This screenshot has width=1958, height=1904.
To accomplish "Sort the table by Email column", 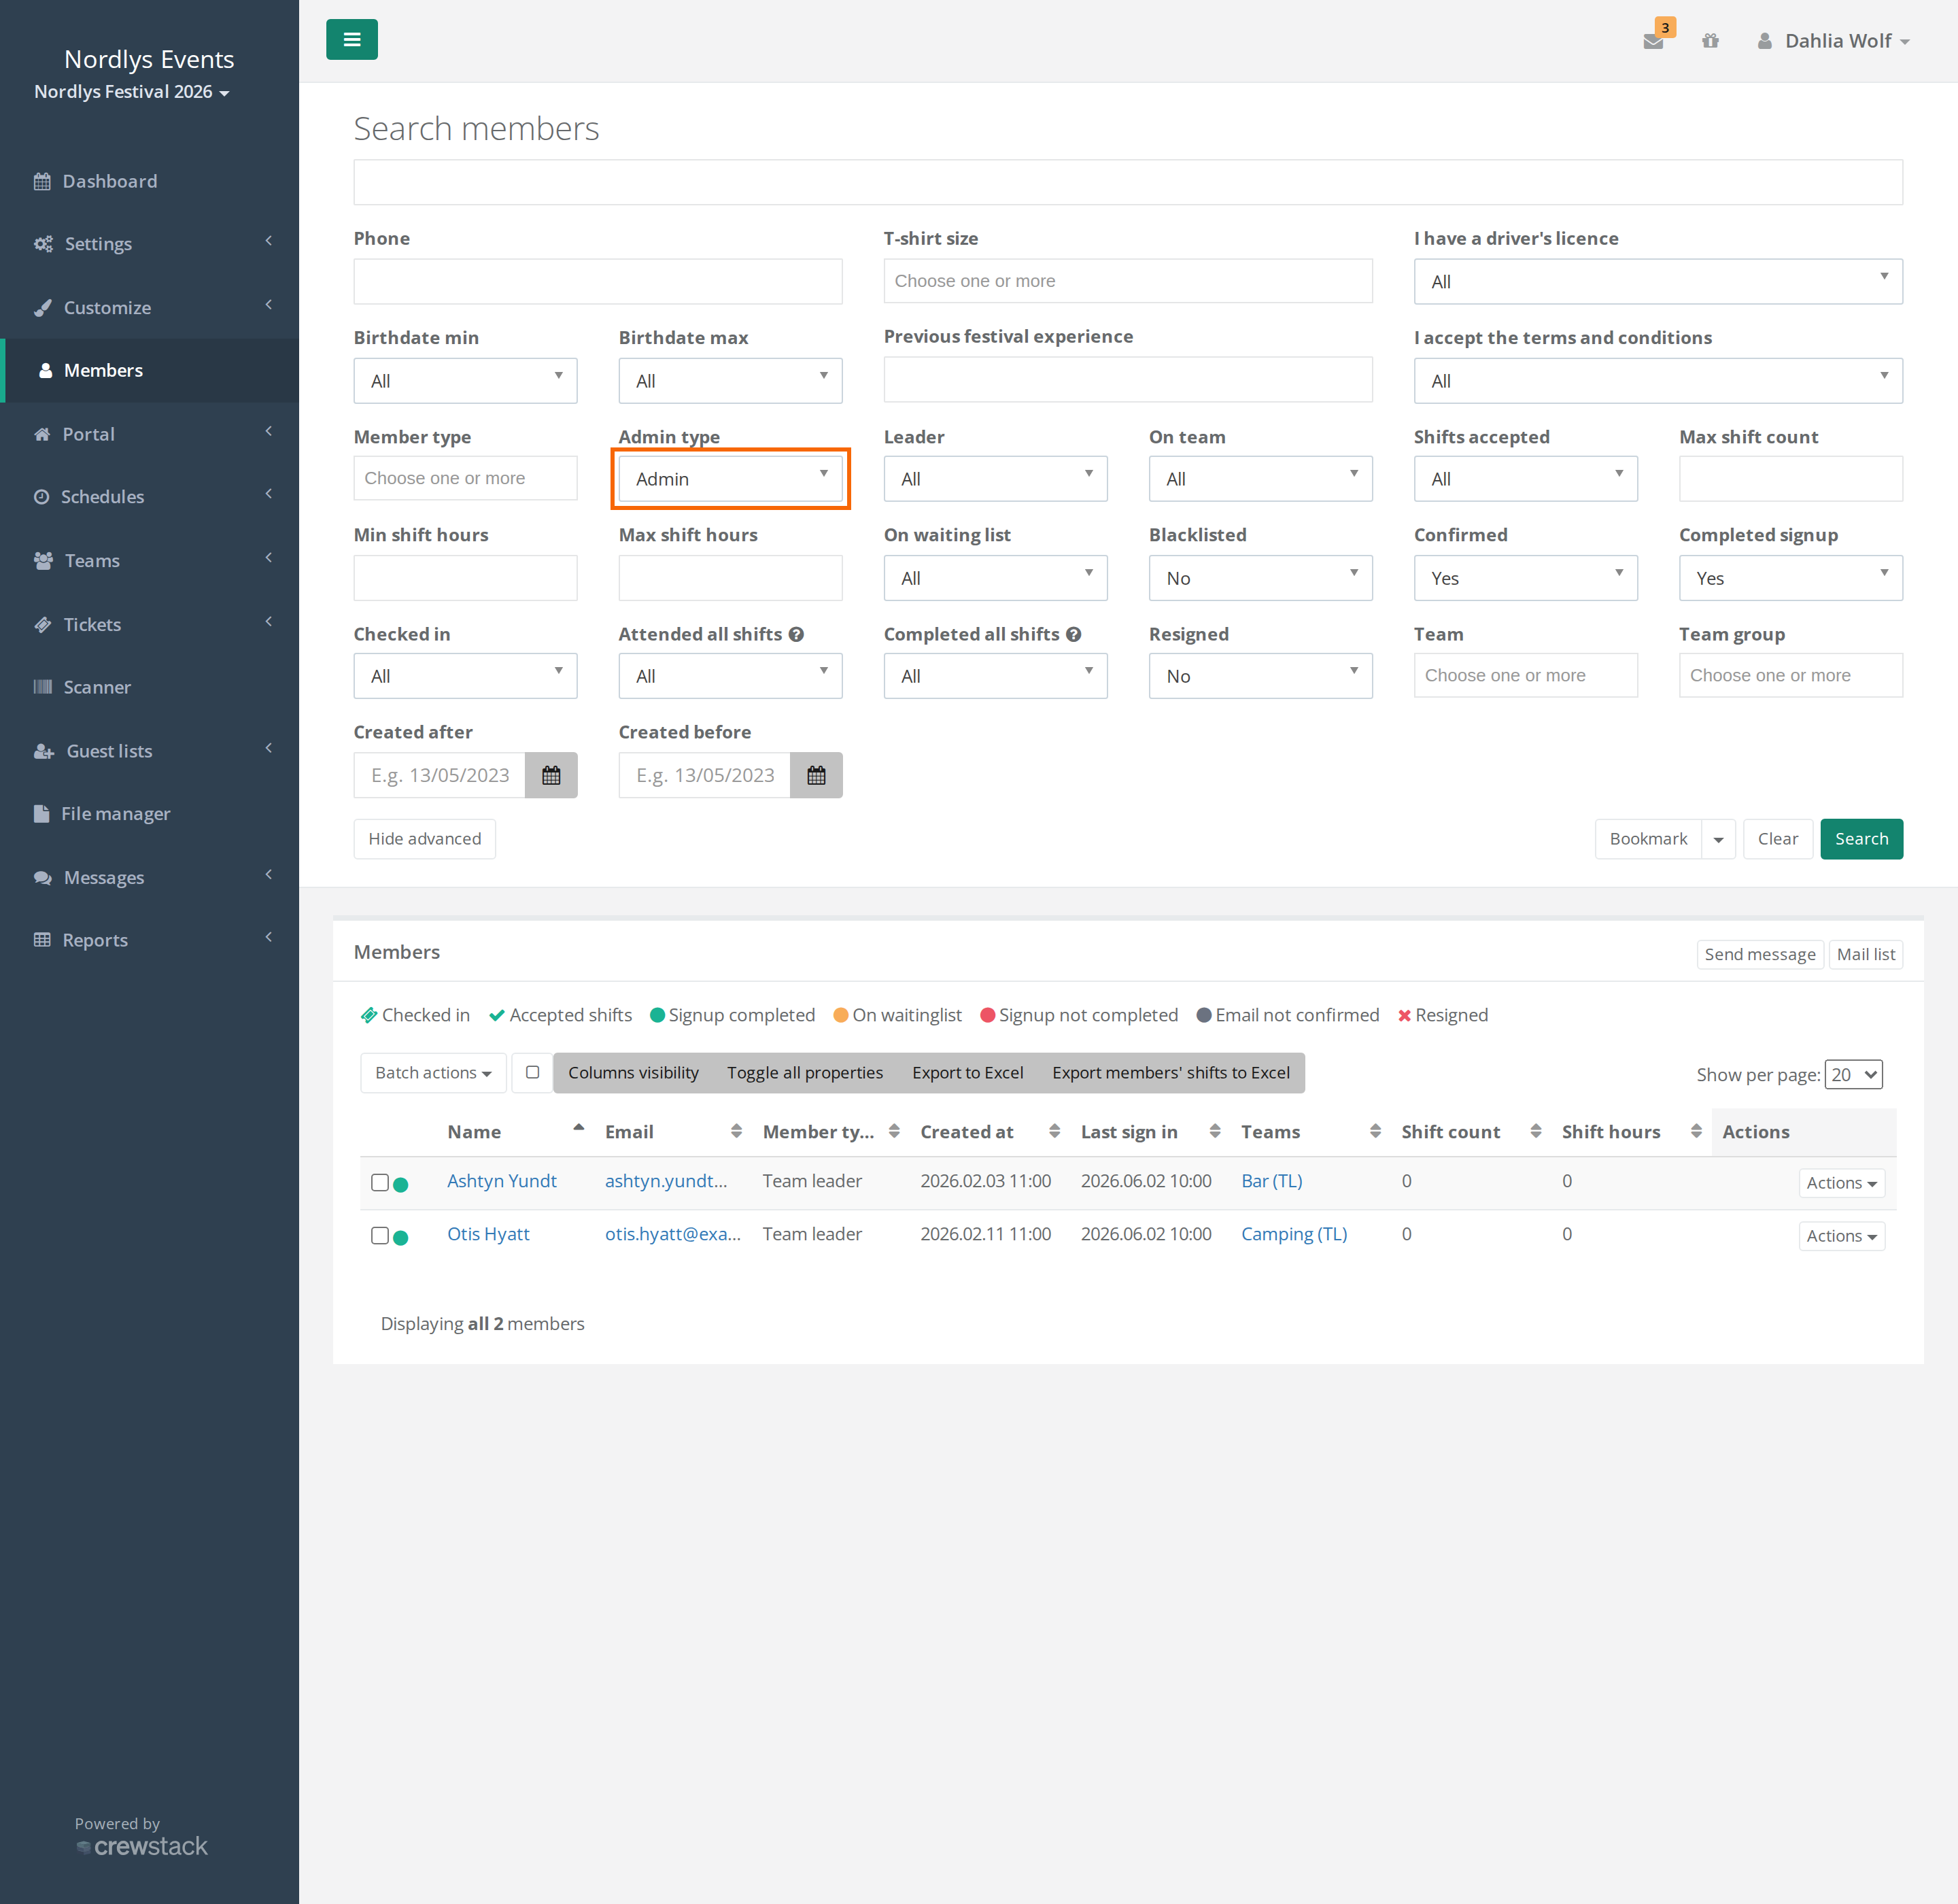I will pyautogui.click(x=673, y=1131).
